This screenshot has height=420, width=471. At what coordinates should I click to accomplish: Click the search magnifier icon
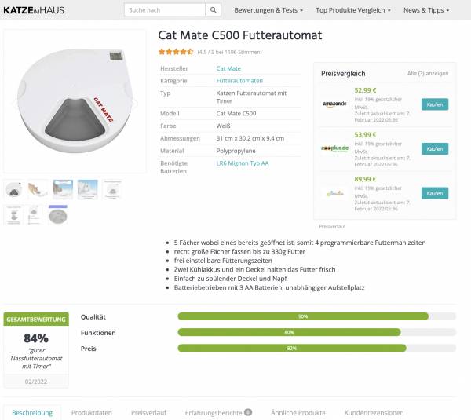coord(214,10)
